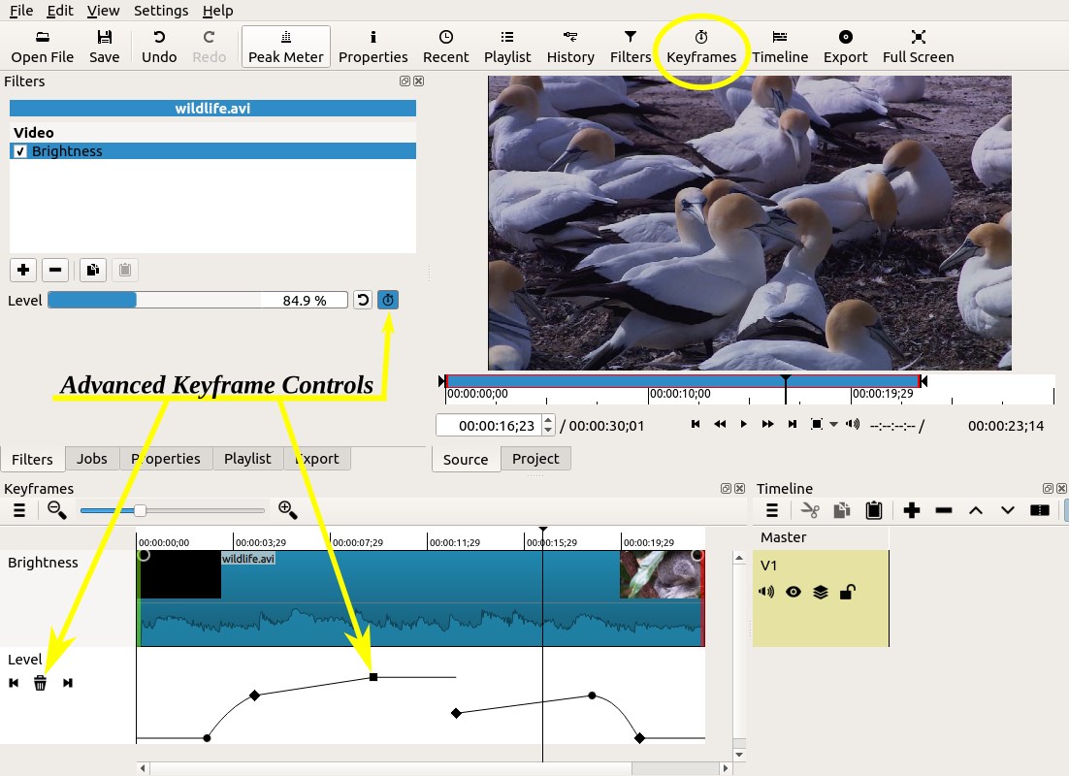Toggle keyframes stopwatch for Level
1069x776 pixels.
pyautogui.click(x=388, y=301)
